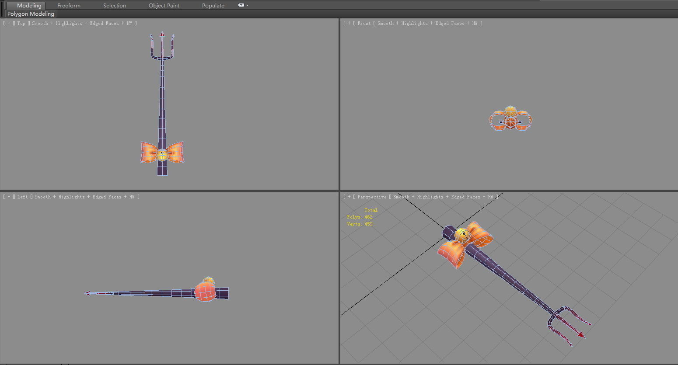Click the Polys: 462 statistic text
The image size is (678, 365).
tap(360, 217)
